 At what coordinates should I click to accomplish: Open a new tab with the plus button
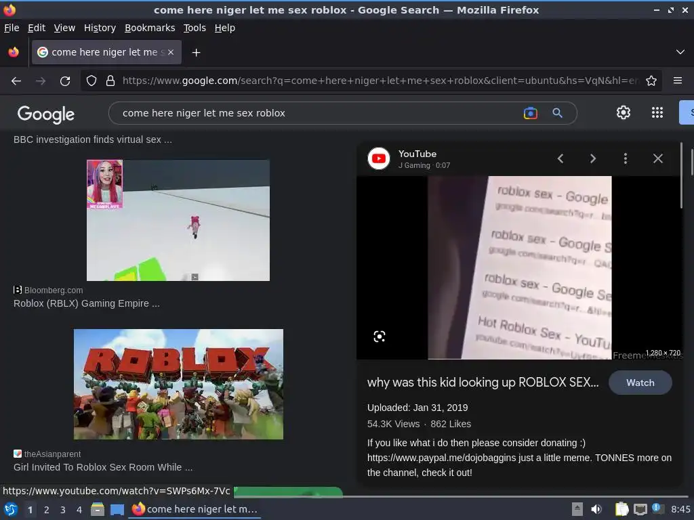pyautogui.click(x=196, y=53)
